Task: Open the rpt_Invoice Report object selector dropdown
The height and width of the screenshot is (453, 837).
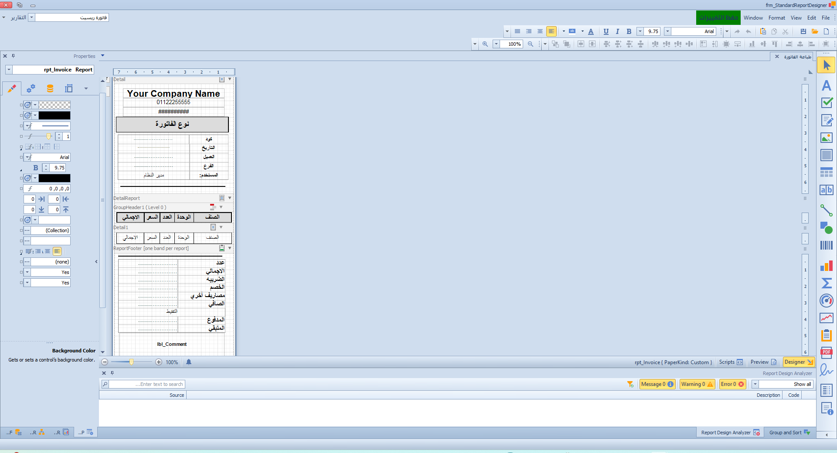Action: (x=9, y=70)
